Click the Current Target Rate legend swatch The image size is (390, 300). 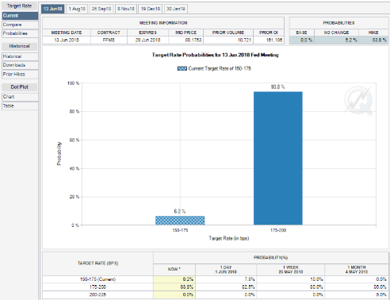point(182,68)
